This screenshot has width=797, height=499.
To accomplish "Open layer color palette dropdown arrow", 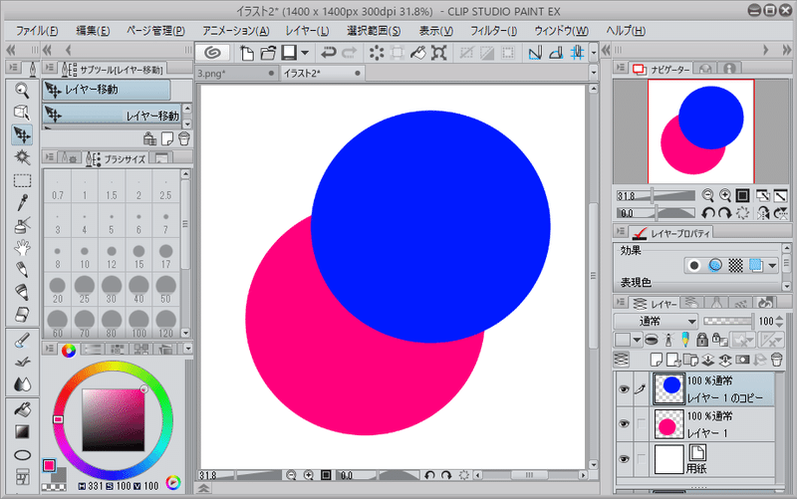I will tap(637, 340).
